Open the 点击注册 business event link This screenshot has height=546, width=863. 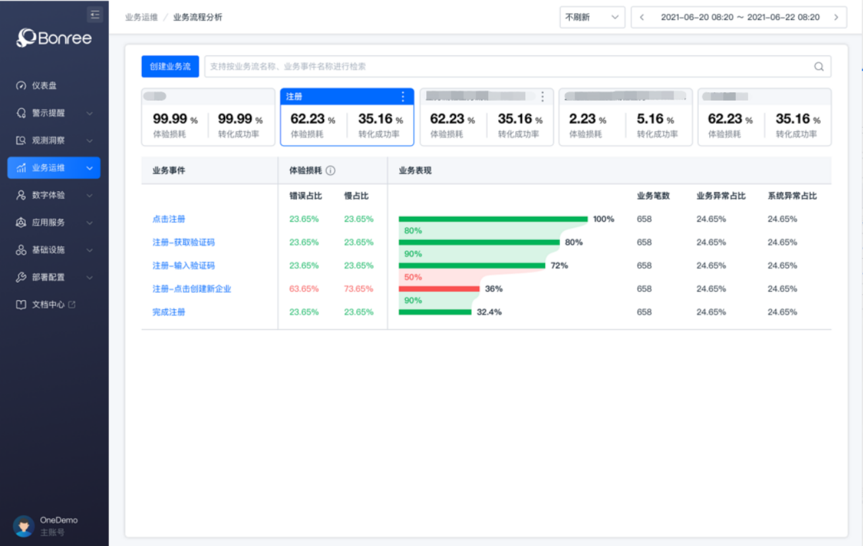coord(169,219)
